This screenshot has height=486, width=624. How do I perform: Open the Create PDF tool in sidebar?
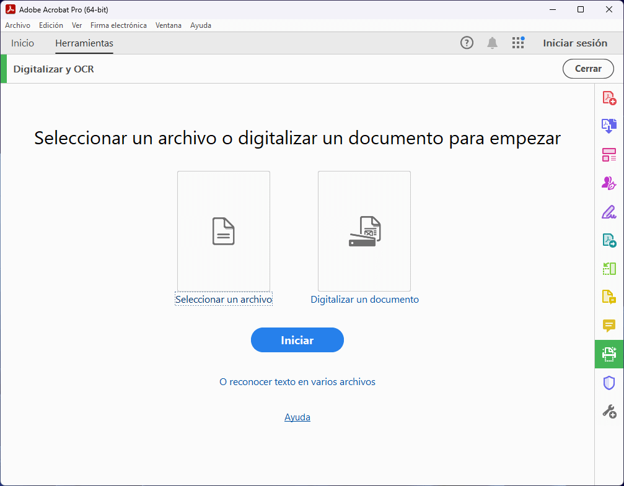click(x=609, y=98)
